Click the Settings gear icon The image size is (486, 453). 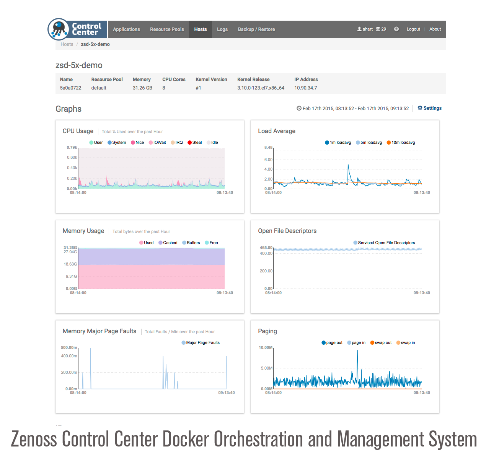pyautogui.click(x=420, y=108)
